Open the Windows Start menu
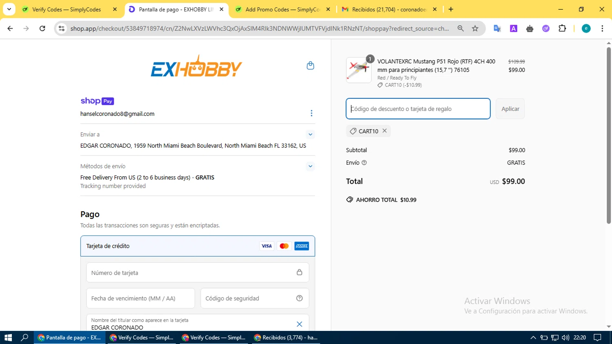The width and height of the screenshot is (612, 344). (8, 337)
